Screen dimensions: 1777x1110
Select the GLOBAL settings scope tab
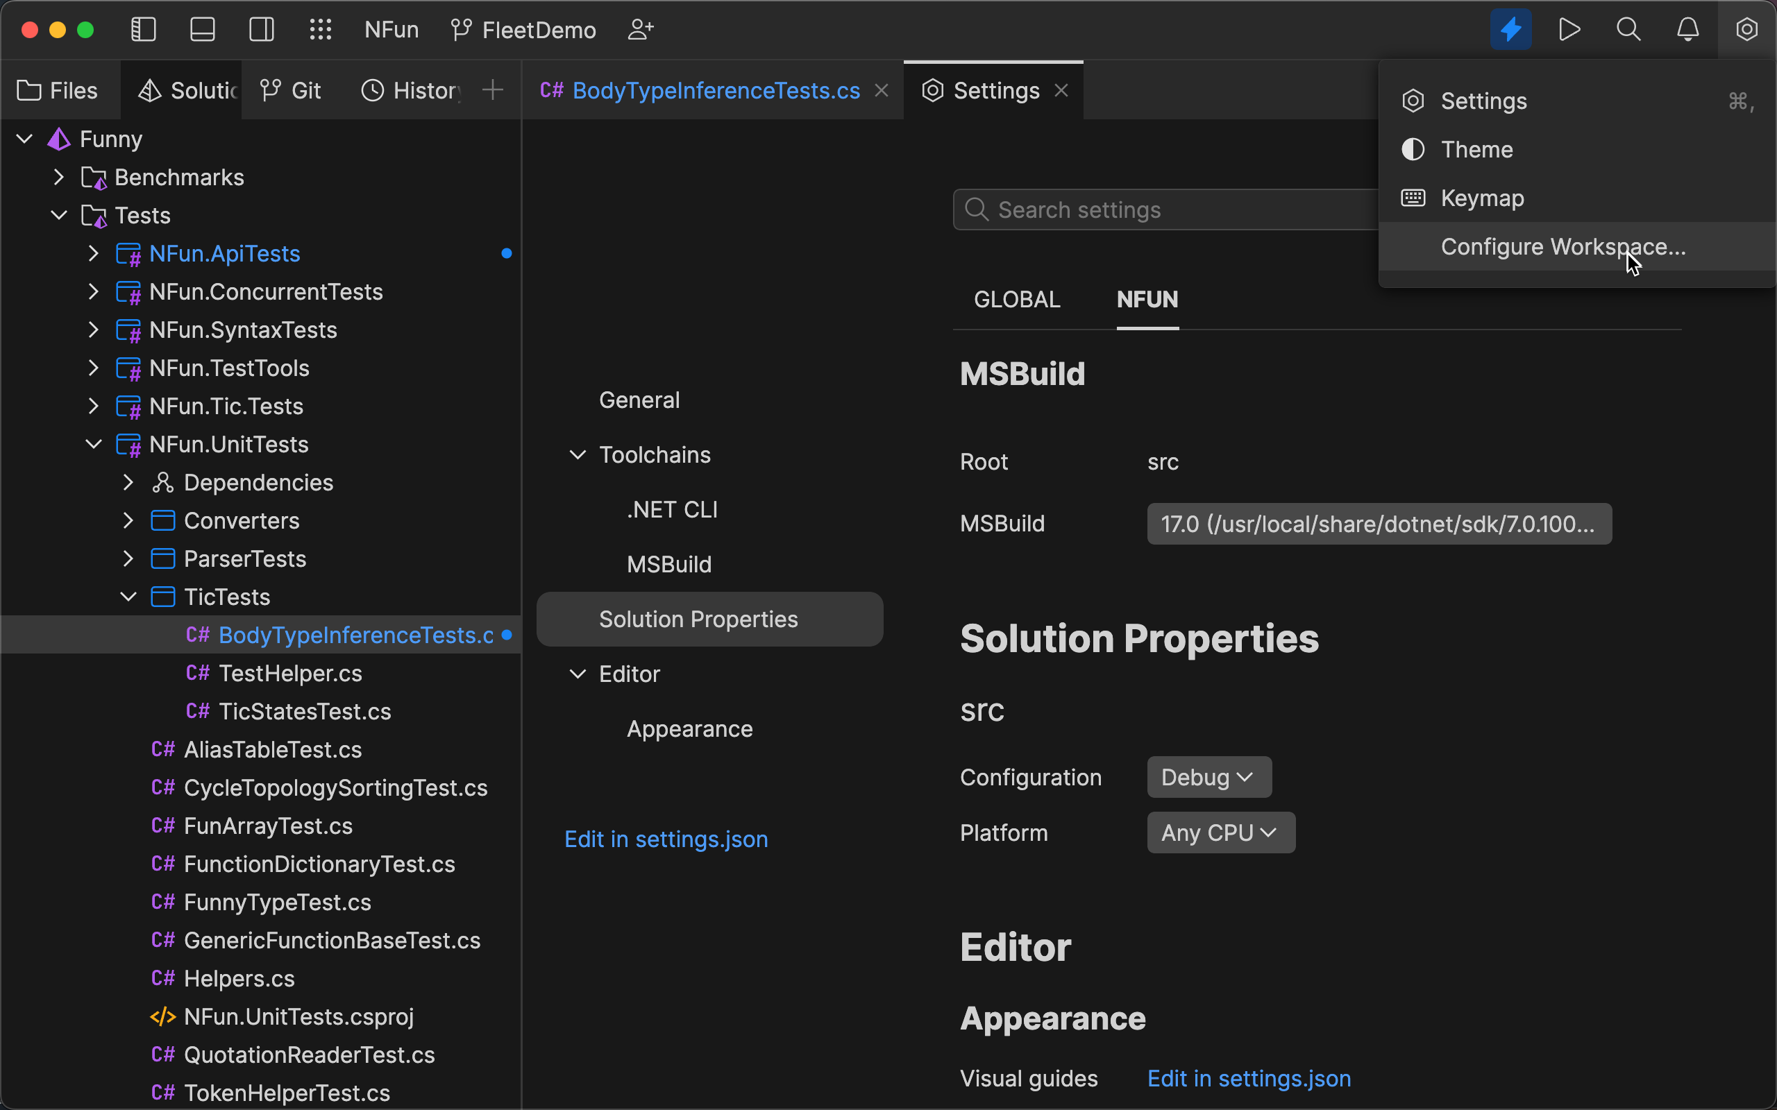coord(1017,300)
